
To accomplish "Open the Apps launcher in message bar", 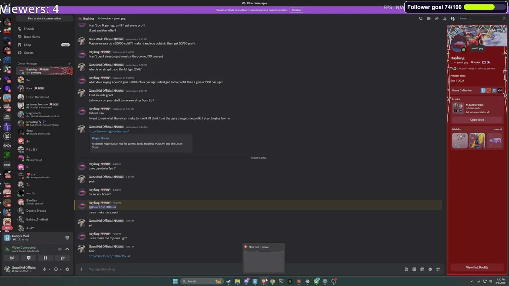I will 438,269.
